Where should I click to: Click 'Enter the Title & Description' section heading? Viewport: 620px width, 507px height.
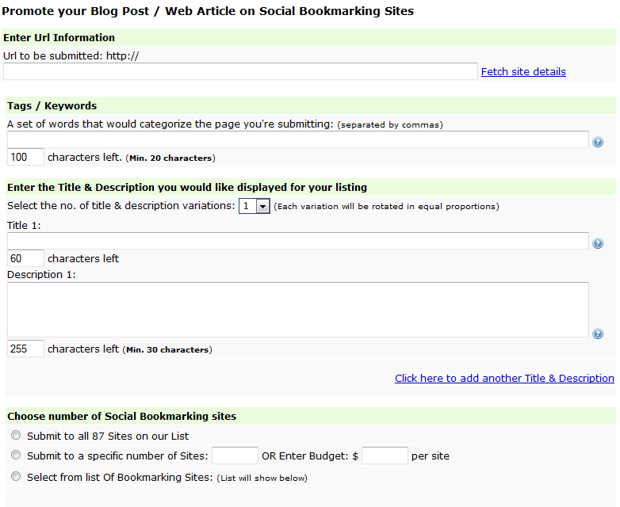click(x=187, y=187)
